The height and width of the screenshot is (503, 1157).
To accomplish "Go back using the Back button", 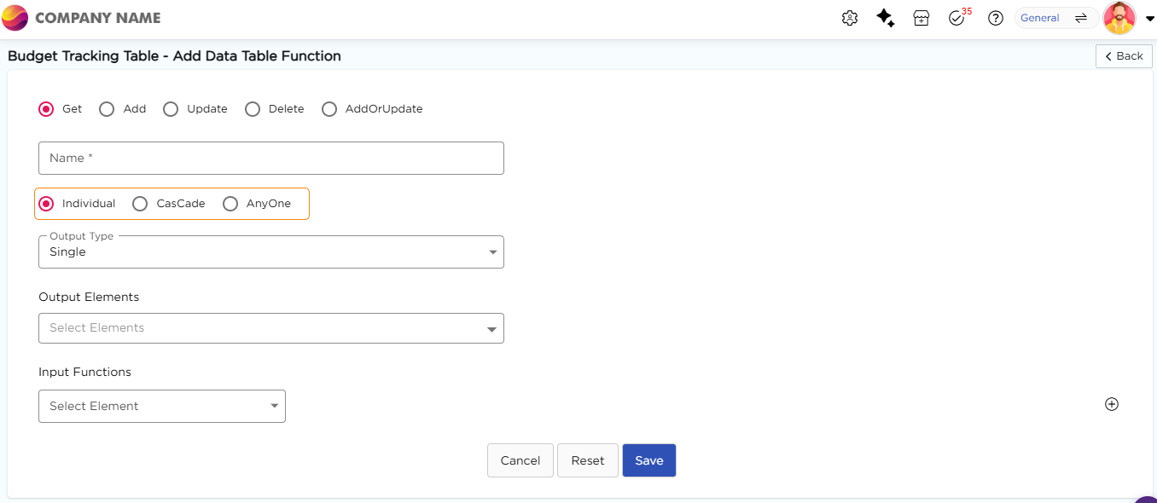I will coord(1124,56).
